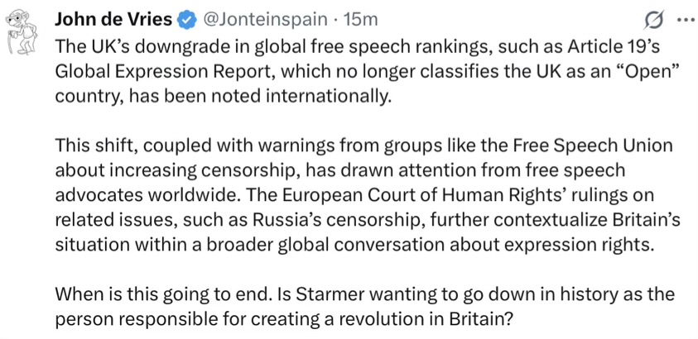Click the 15m timestamp
698x339 pixels.
coord(359,20)
